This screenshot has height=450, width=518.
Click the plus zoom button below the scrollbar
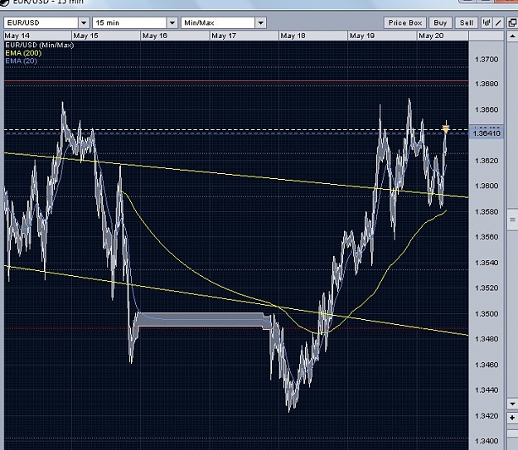pos(512,418)
